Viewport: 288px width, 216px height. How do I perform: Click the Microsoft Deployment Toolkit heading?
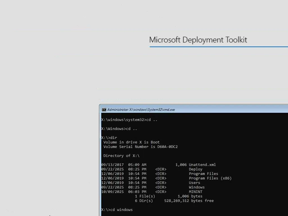(198, 40)
